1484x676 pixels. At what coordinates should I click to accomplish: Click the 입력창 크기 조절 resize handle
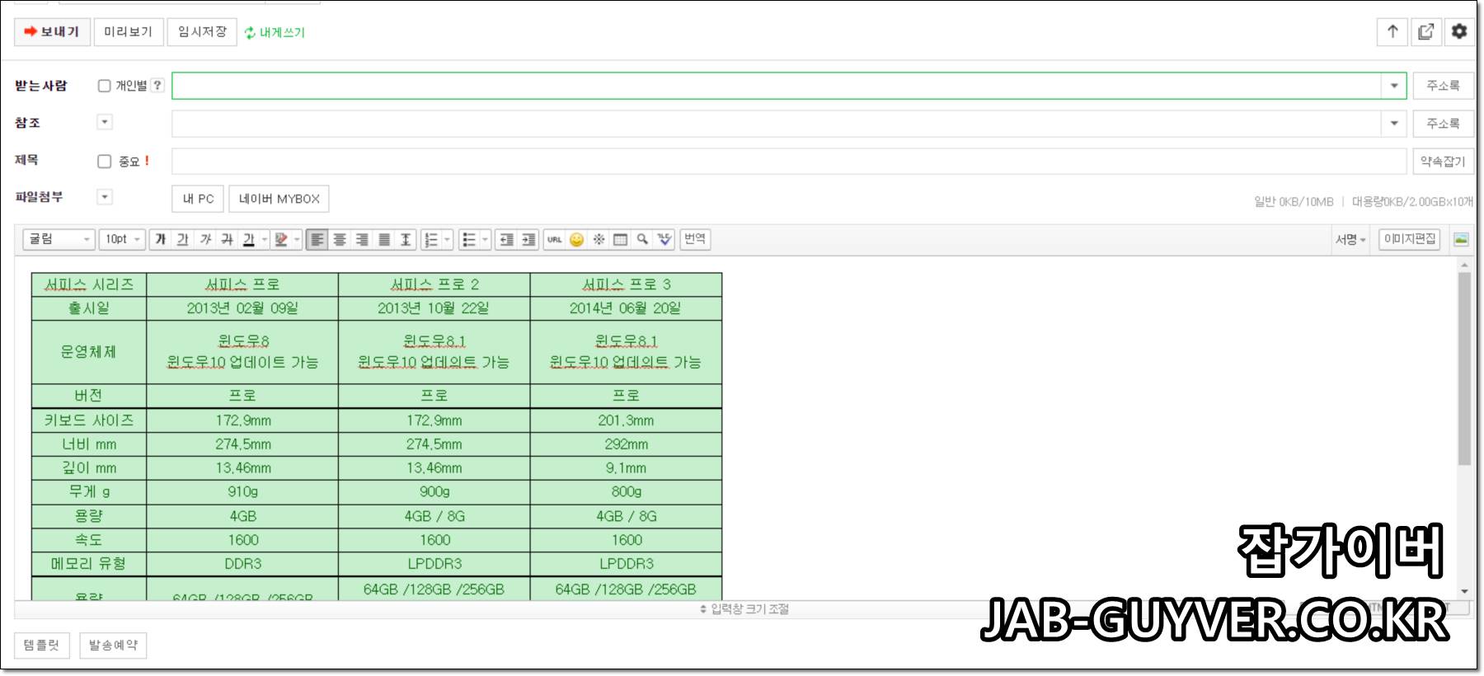point(744,609)
